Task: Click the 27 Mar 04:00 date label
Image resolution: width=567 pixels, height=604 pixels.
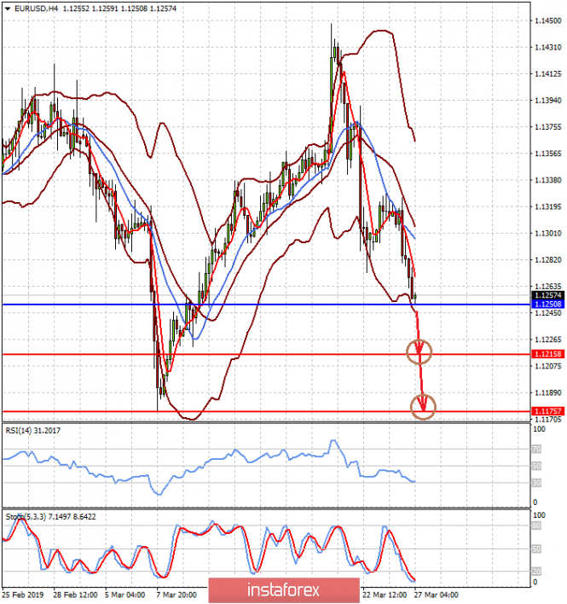Action: 437,594
